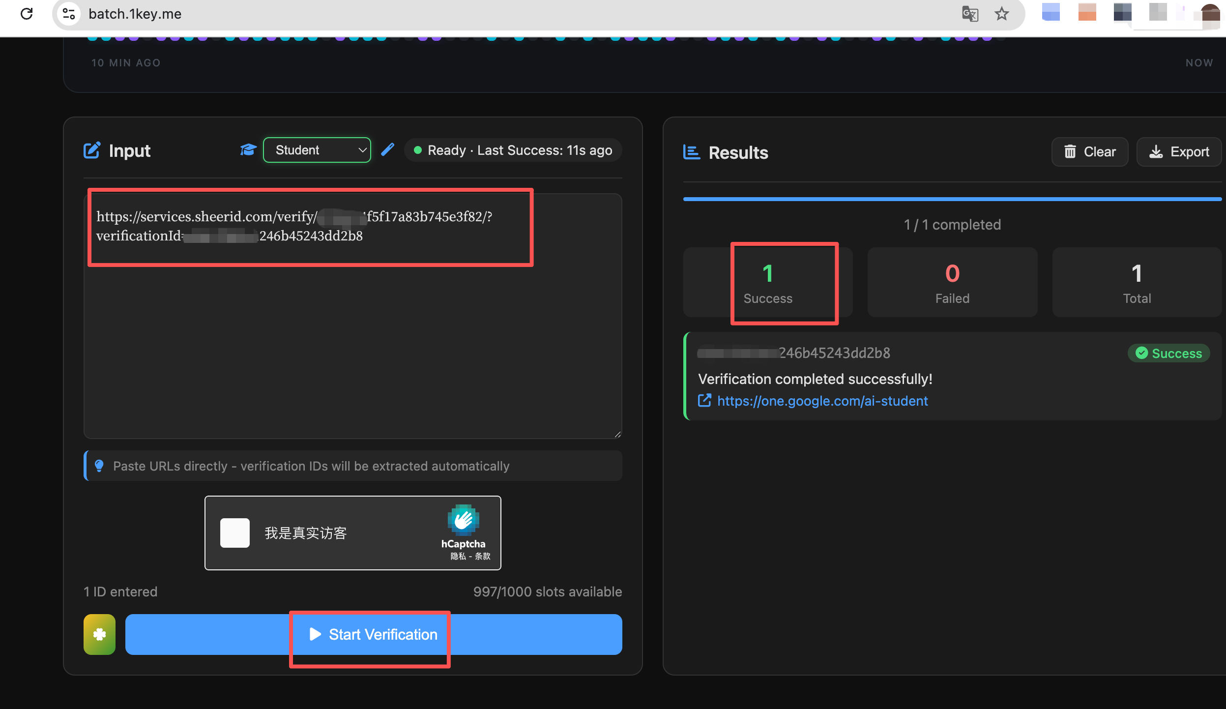This screenshot has width=1226, height=709.
Task: Click the blue results progress bar
Action: (x=952, y=199)
